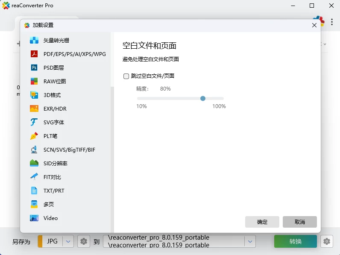Click the Video film icon
This screenshot has height=255, width=340.
click(x=34, y=218)
